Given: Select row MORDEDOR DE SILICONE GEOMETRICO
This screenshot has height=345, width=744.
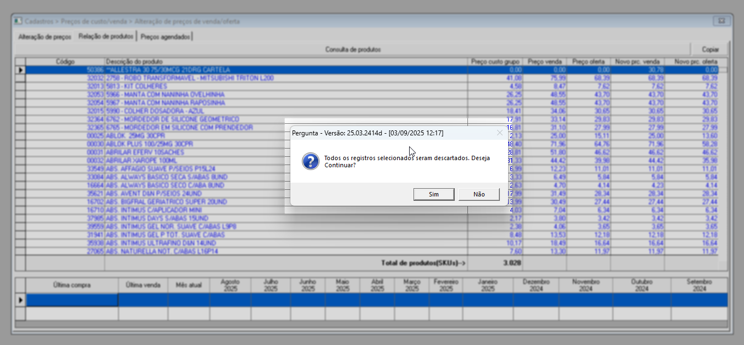Looking at the screenshot, I should click(x=372, y=119).
